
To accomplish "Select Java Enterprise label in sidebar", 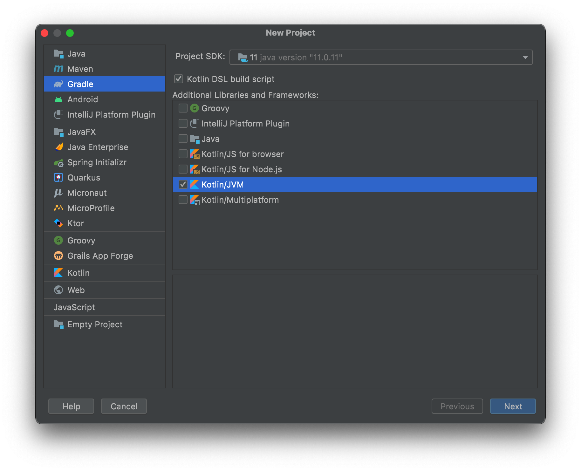I will click(x=98, y=147).
